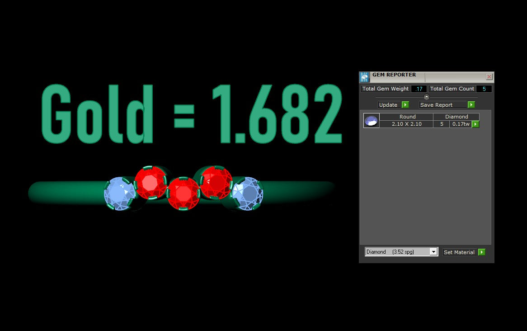Click the green arrow beside Set Material
The height and width of the screenshot is (331, 527).
[x=482, y=252]
